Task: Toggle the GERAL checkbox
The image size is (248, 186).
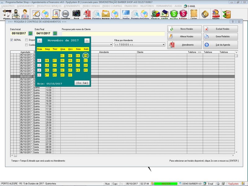Action: pos(11,40)
